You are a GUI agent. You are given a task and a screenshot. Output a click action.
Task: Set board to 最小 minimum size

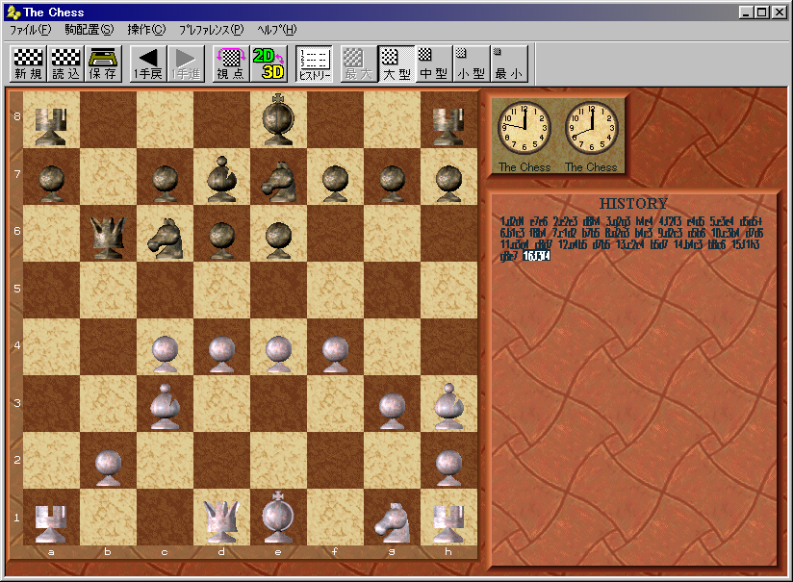pos(508,63)
